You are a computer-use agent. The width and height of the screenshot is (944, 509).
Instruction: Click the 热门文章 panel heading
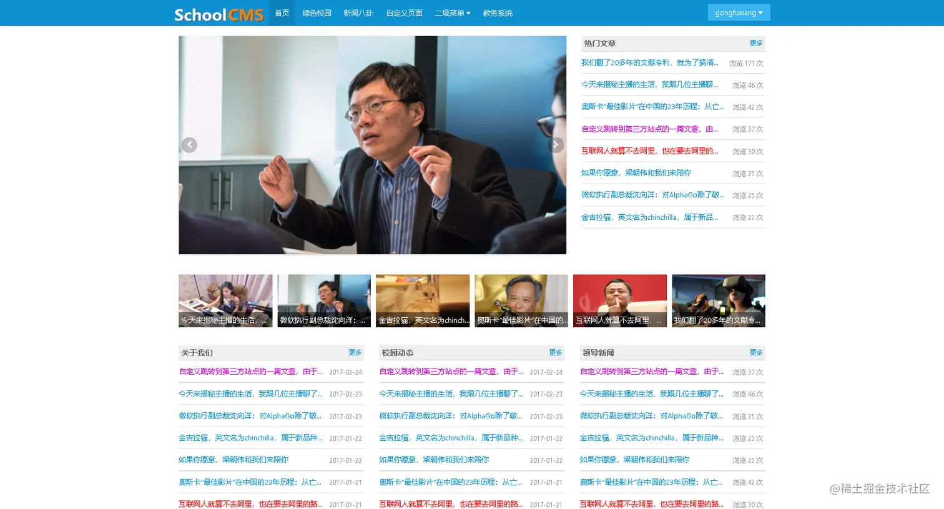(x=600, y=43)
